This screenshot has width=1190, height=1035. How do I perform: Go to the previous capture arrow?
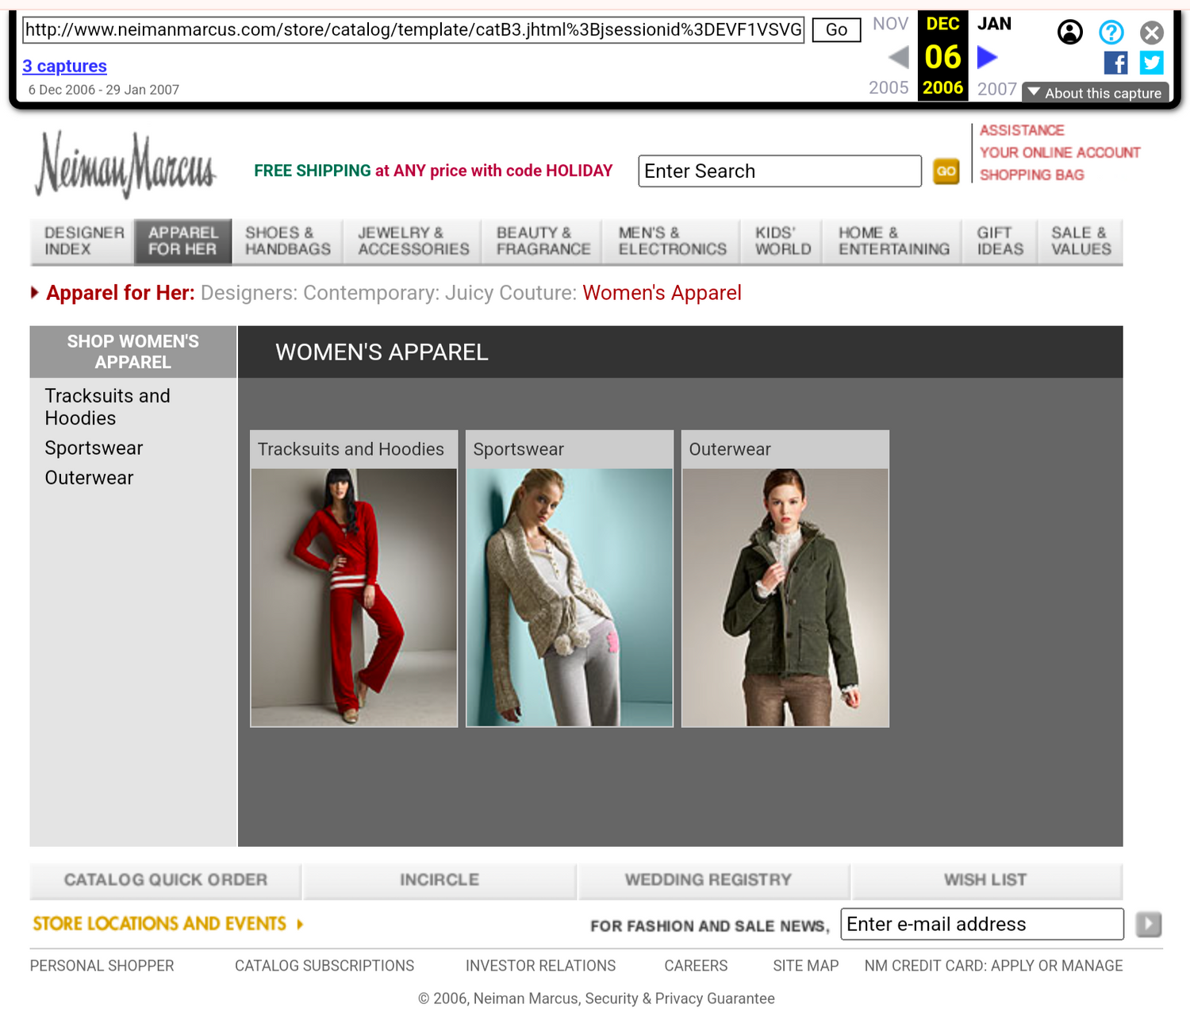899,57
